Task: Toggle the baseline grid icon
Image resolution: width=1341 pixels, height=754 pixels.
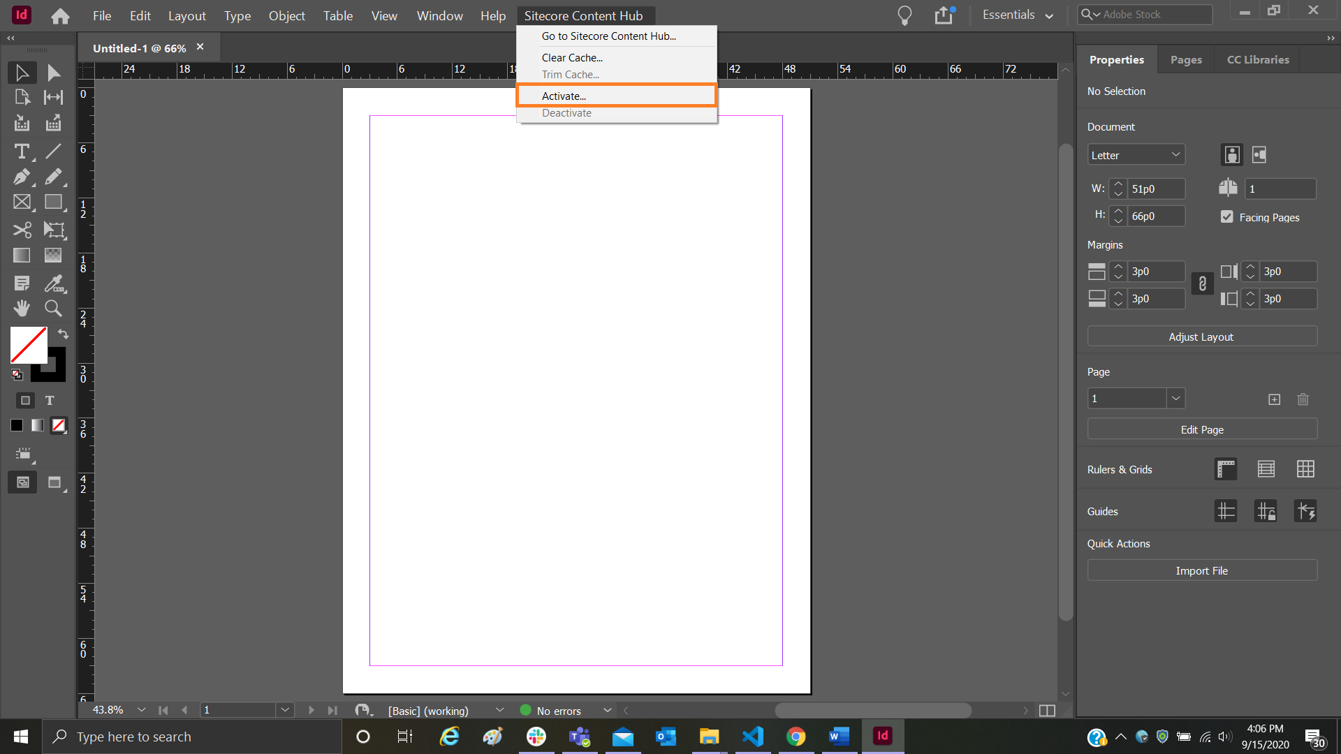Action: [x=1266, y=469]
